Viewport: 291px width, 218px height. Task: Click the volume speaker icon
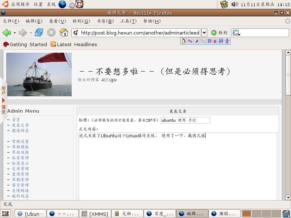point(235,4)
